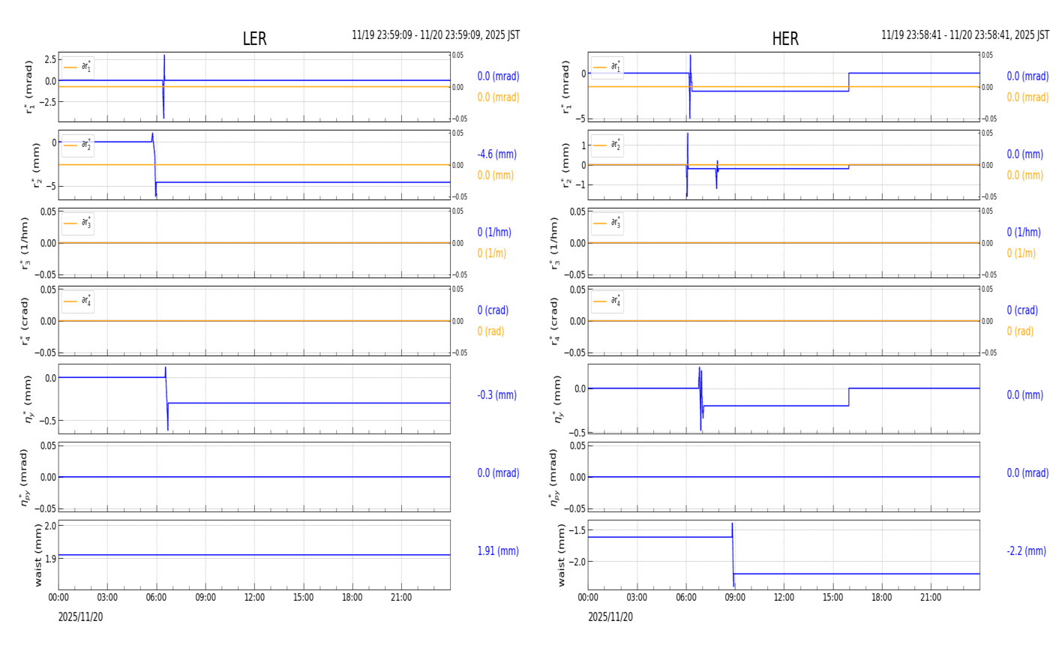Click the '15:00' tick under HER waist plot
This screenshot has height=648, width=1059.
(832, 598)
